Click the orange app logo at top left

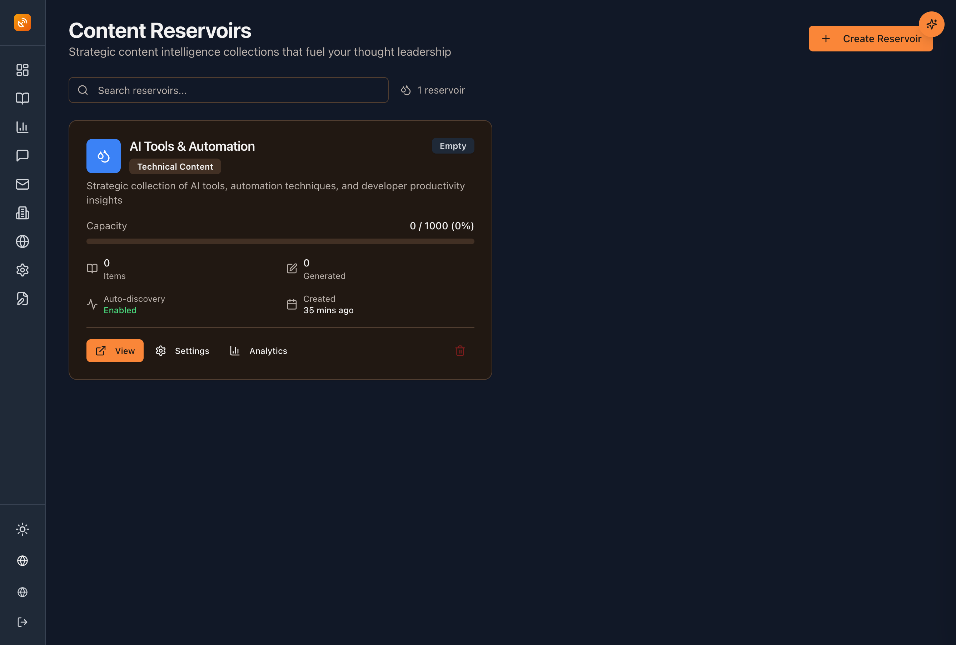[x=22, y=22]
